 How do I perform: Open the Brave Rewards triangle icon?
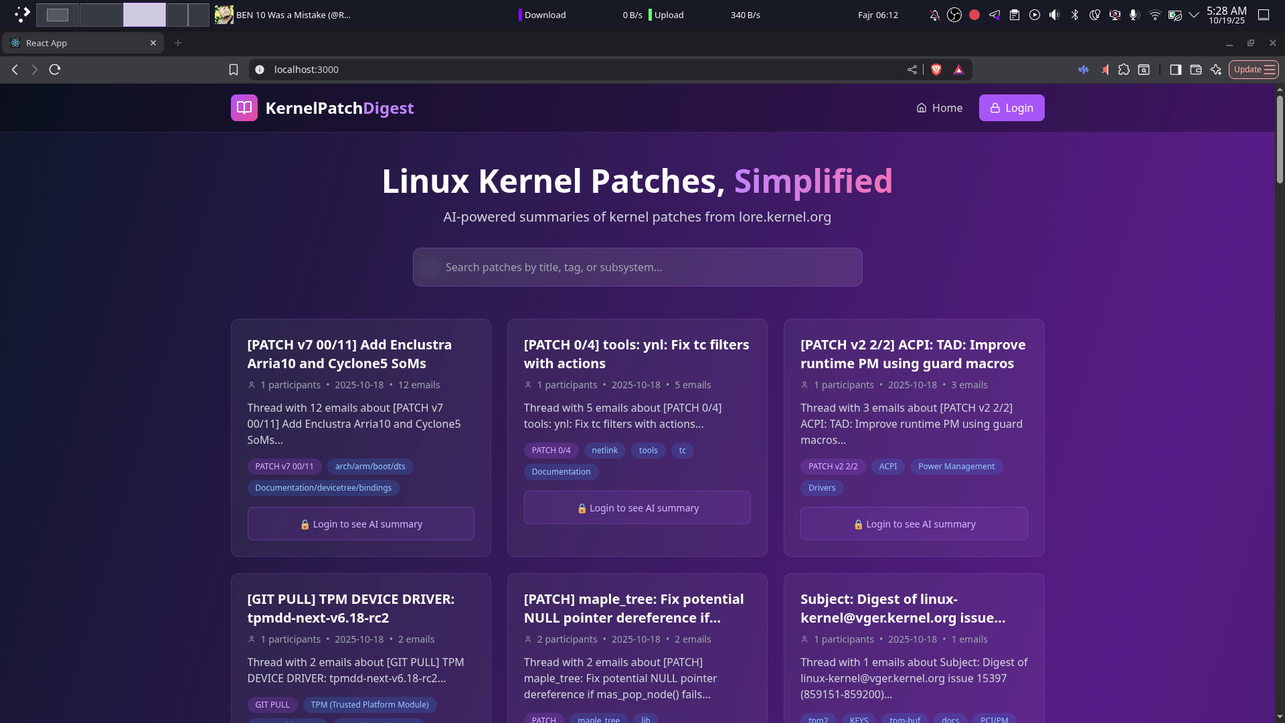tap(958, 70)
